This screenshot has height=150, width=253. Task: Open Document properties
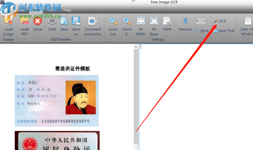(x=93, y=26)
